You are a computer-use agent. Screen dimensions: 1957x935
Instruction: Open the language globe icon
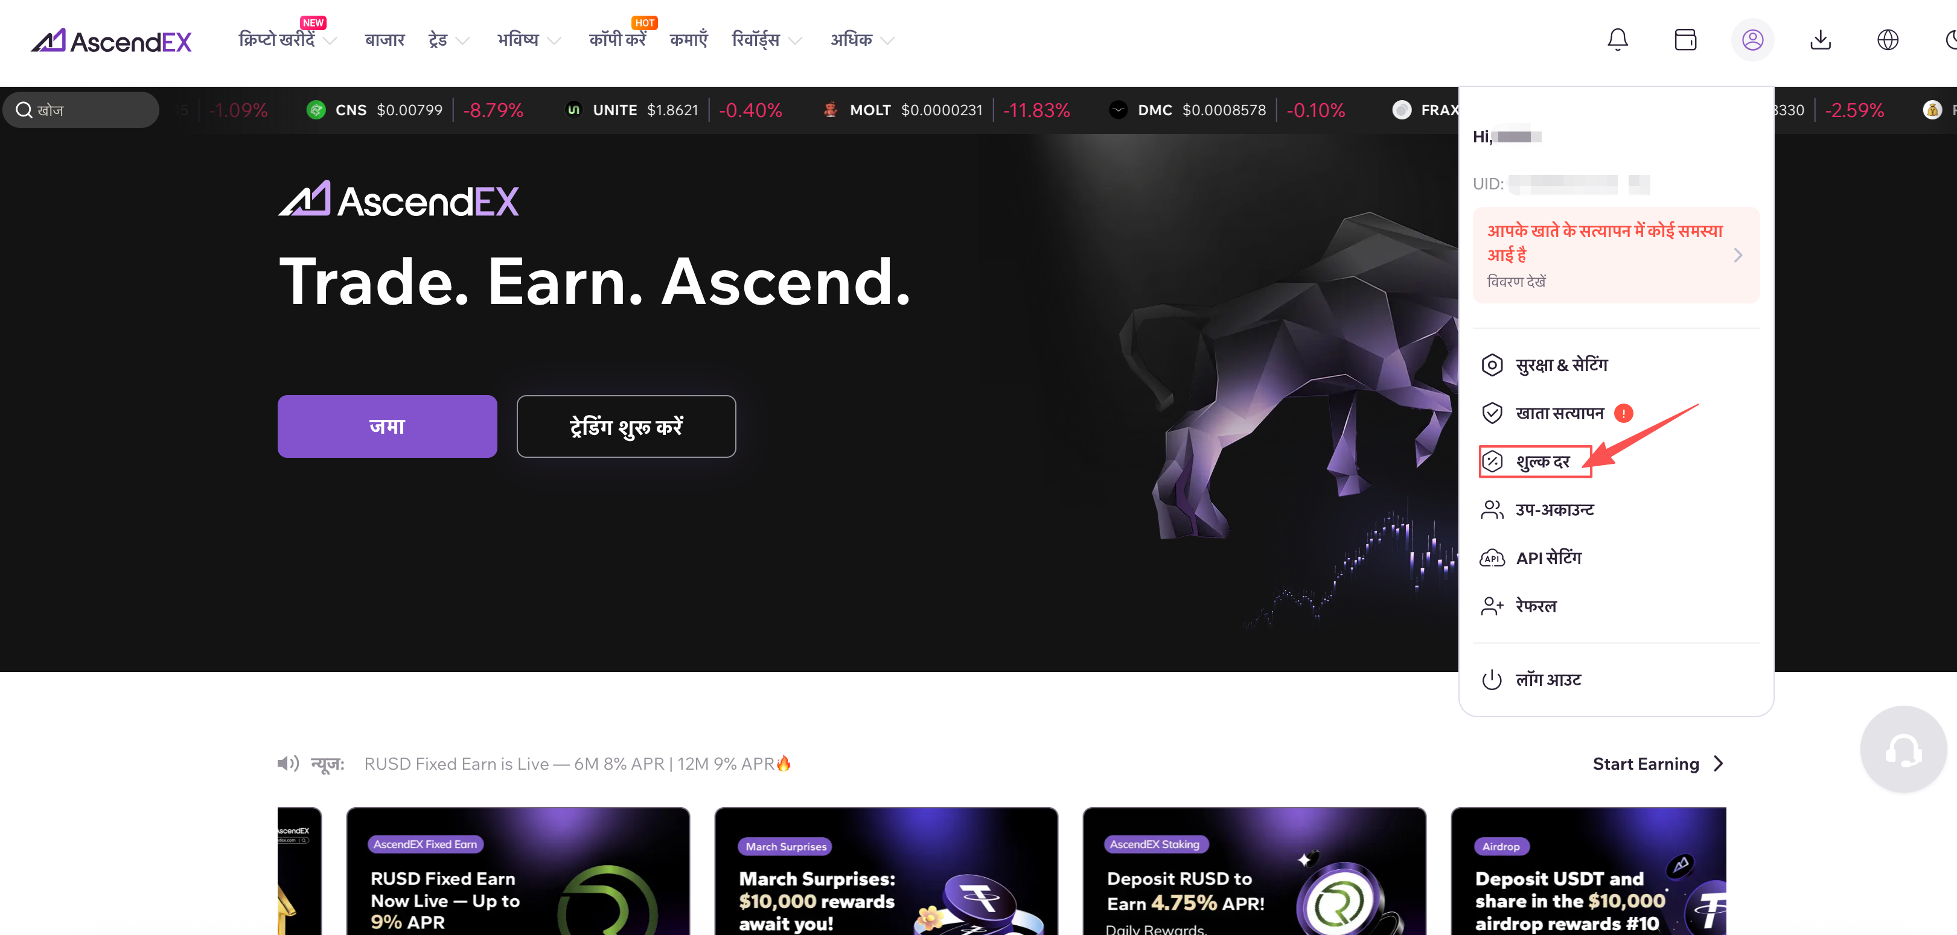click(x=1887, y=39)
